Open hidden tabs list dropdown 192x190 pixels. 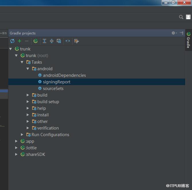(3, 33)
